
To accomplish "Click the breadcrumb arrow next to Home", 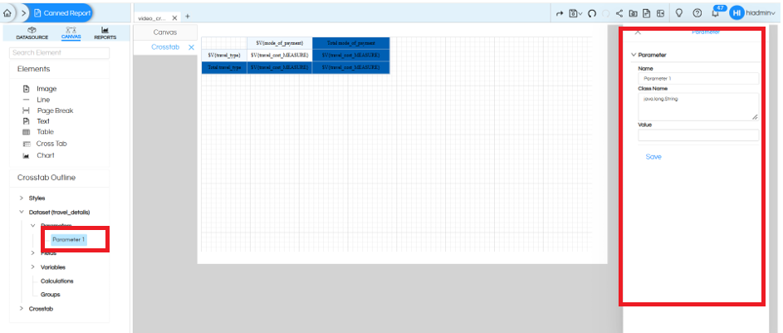I will (x=23, y=13).
